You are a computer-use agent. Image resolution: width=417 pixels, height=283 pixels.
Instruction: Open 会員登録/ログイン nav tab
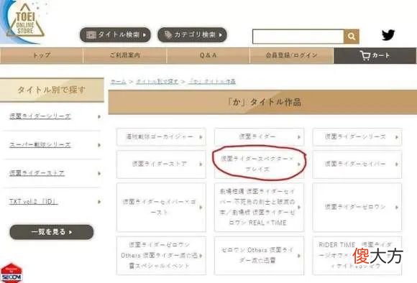(x=291, y=55)
